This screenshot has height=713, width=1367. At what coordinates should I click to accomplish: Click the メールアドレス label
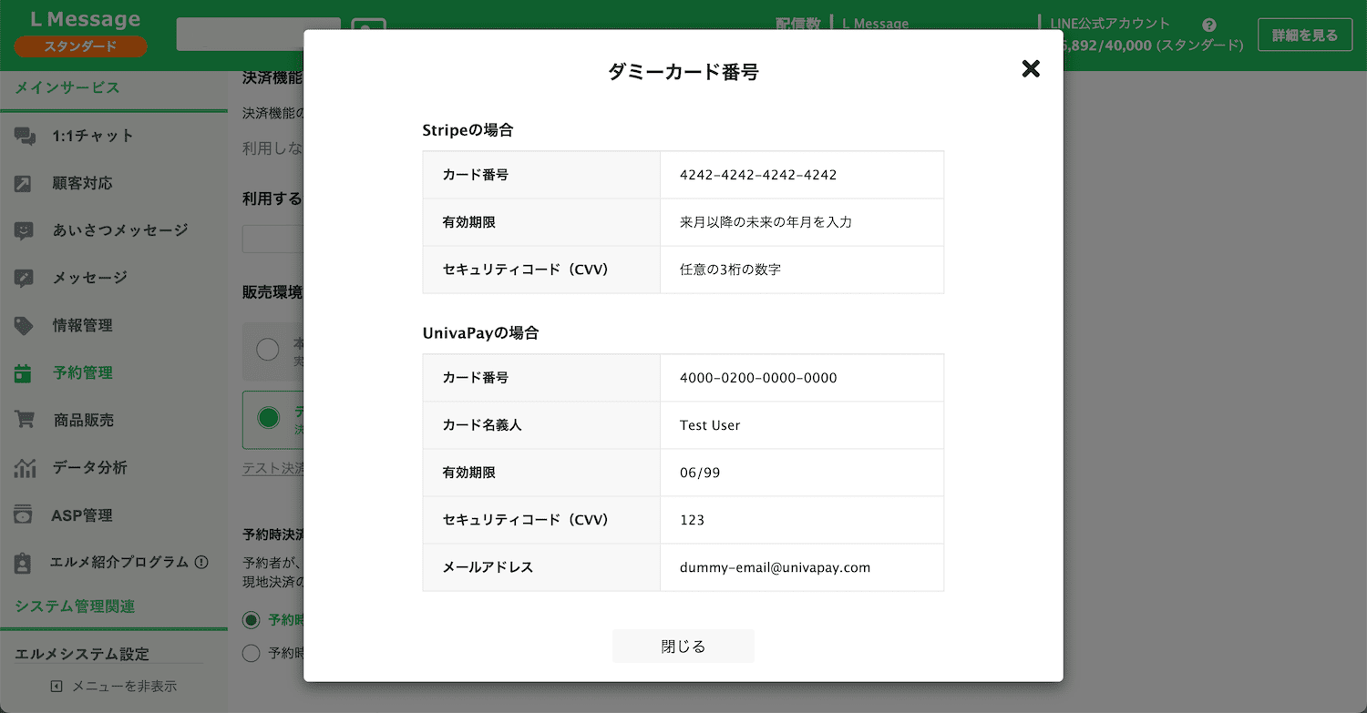[x=488, y=567]
